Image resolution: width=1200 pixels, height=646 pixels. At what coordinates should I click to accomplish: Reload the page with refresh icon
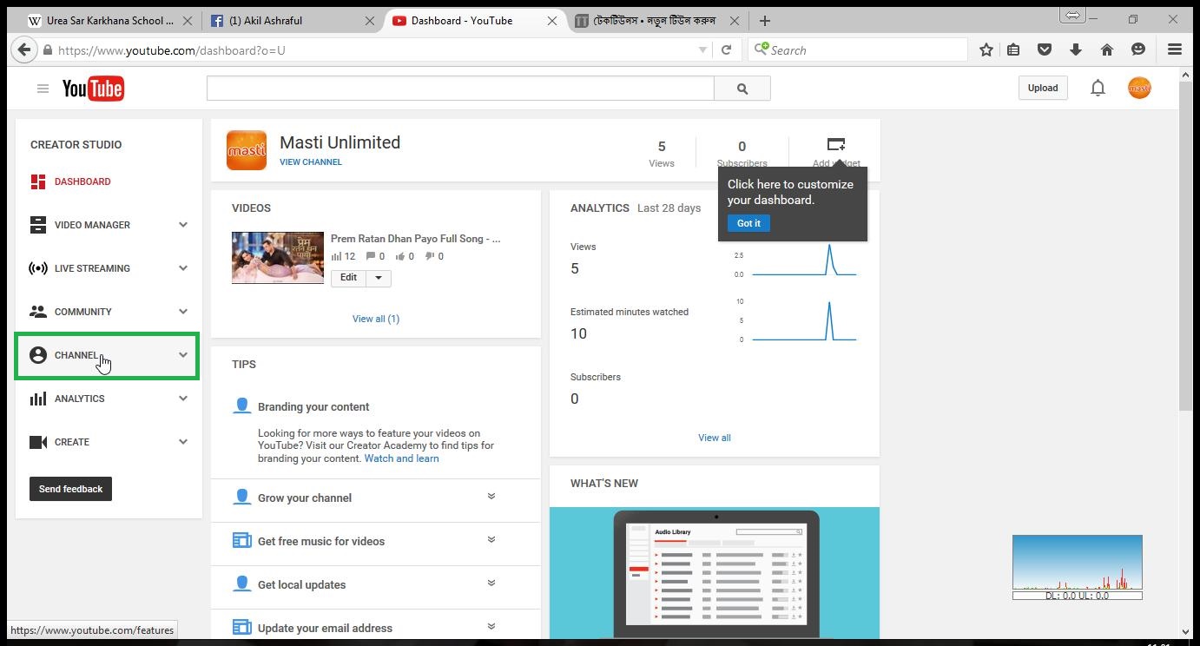727,50
